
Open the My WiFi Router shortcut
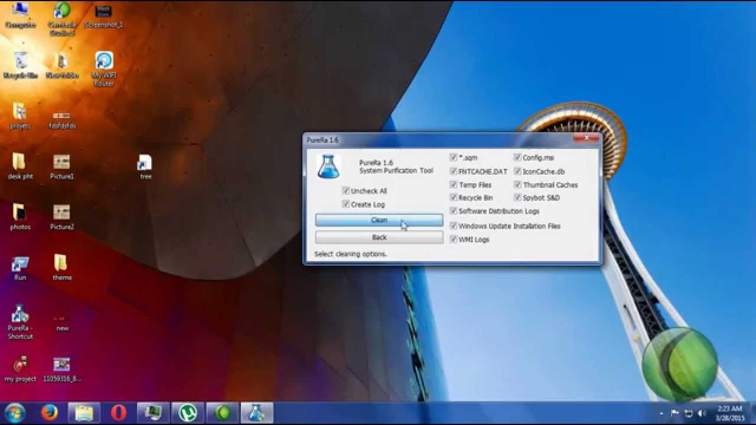pos(103,69)
